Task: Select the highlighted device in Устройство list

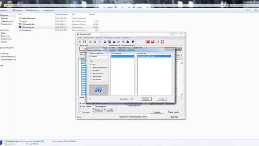Action: pyautogui.click(x=154, y=56)
